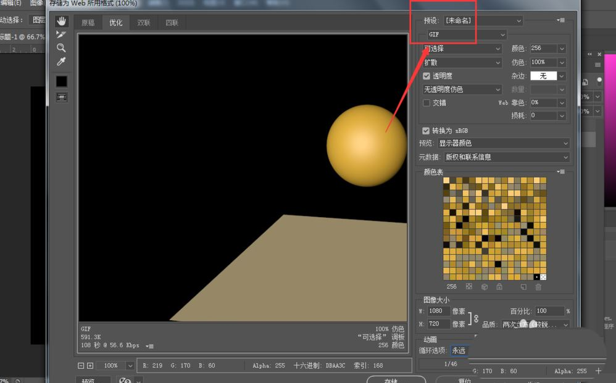Click the web-safe cube icon under color table
The height and width of the screenshot is (383, 616).
click(x=485, y=287)
